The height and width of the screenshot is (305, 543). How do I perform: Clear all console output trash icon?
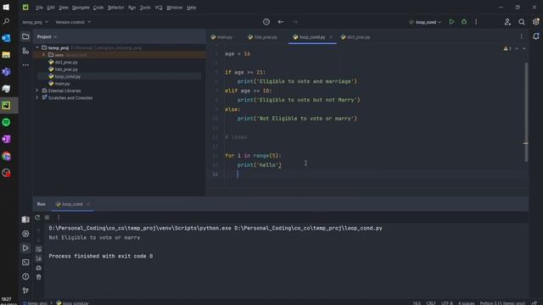[38, 277]
